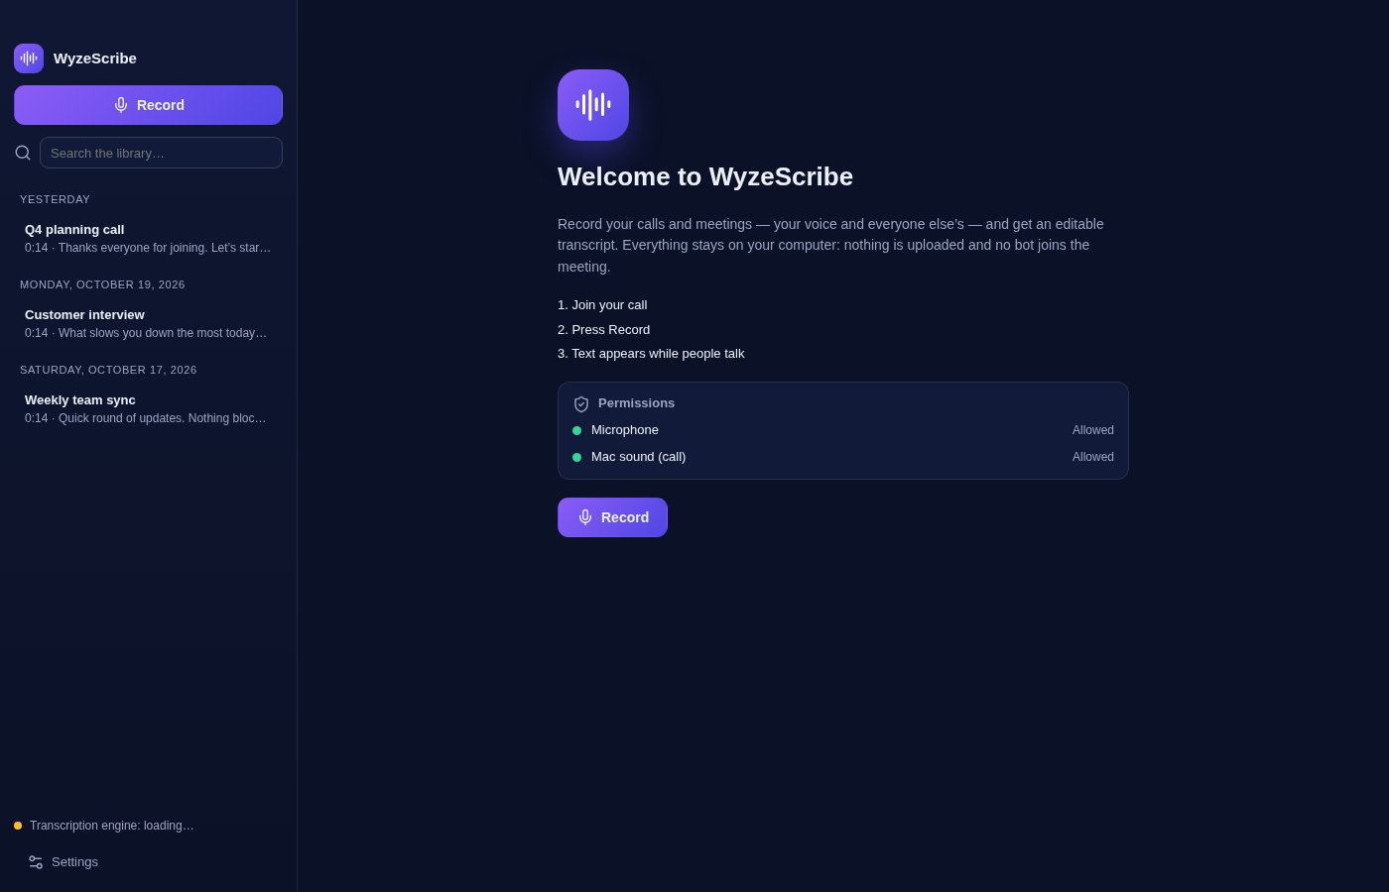
Task: Click the step "1. Join your call"
Action: [x=602, y=305]
